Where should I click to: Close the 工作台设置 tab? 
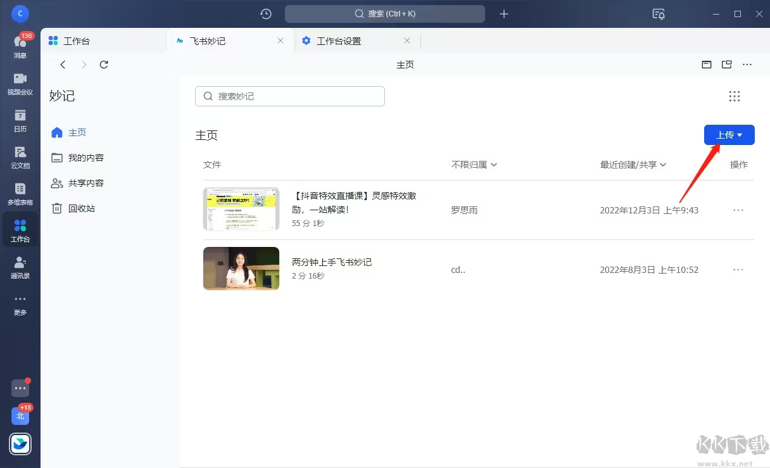(407, 41)
